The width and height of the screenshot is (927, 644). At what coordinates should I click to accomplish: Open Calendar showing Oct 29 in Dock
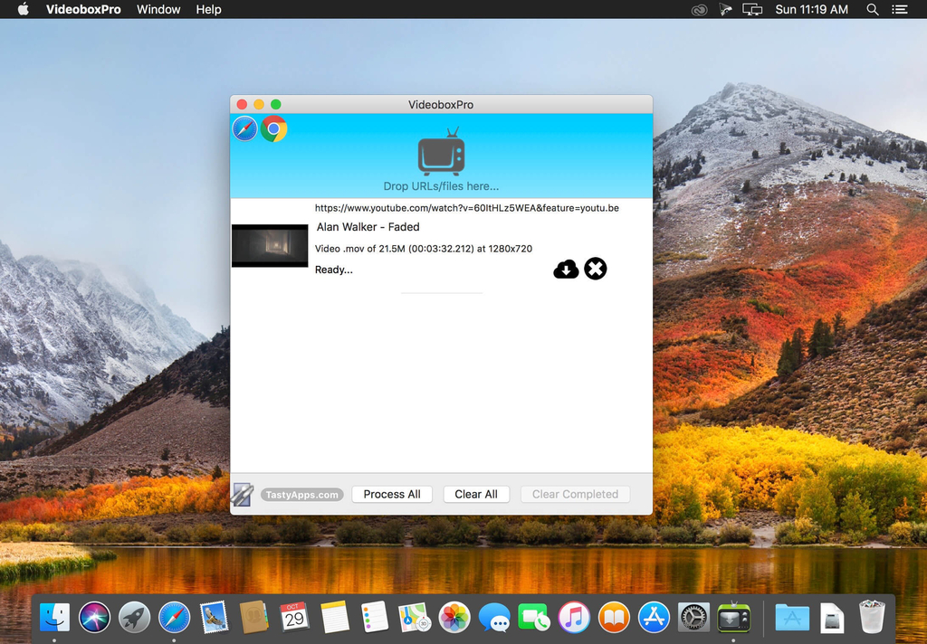pos(294,618)
